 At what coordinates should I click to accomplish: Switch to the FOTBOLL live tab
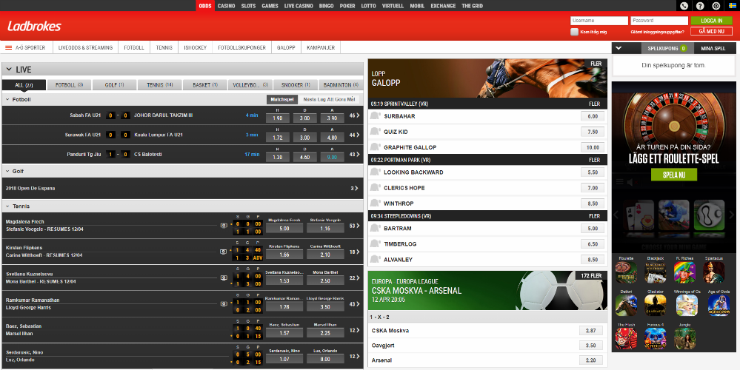click(x=70, y=85)
